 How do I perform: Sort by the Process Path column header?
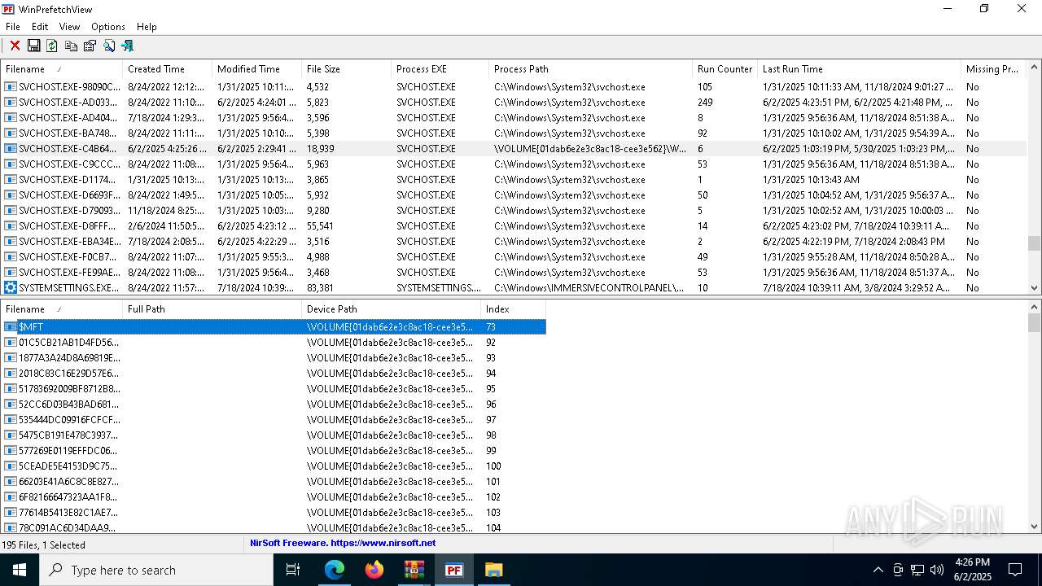590,69
